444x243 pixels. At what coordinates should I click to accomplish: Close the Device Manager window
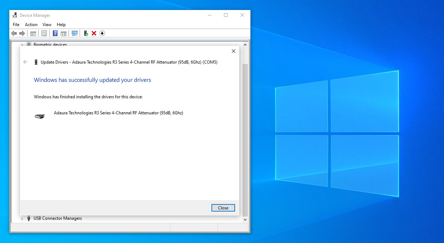tap(242, 15)
